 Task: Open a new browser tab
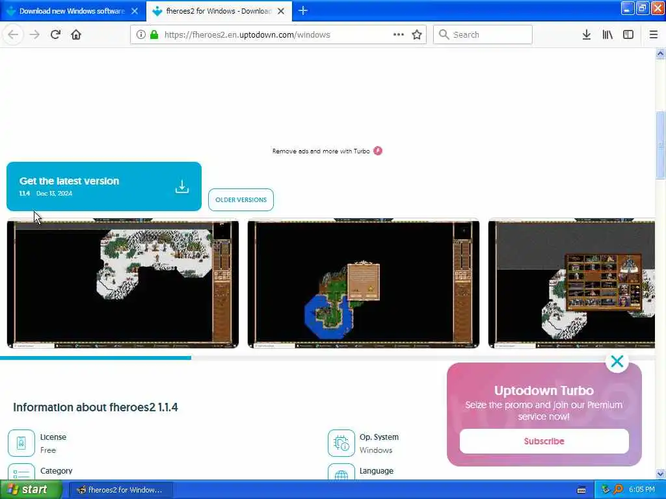303,10
